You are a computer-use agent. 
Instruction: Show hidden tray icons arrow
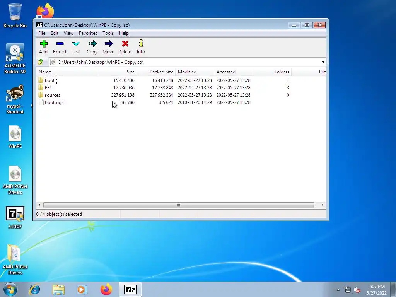tap(338, 290)
